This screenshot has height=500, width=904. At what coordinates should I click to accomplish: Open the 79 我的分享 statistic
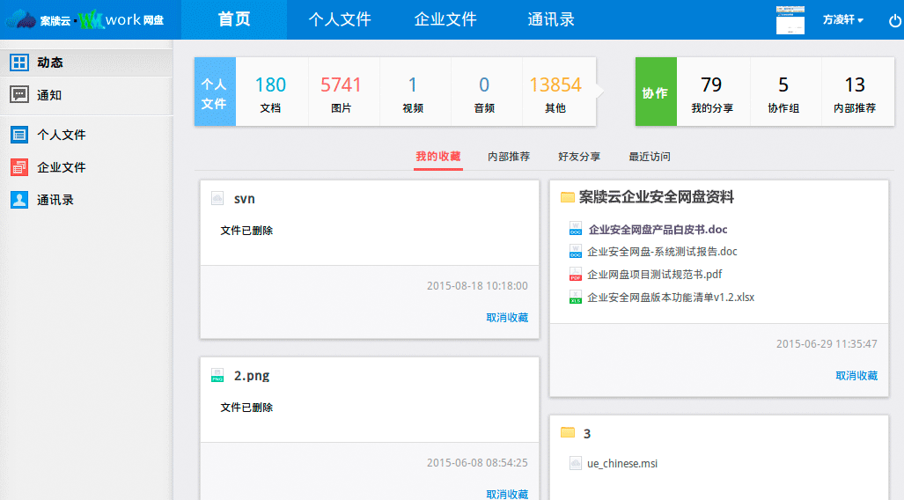click(711, 92)
